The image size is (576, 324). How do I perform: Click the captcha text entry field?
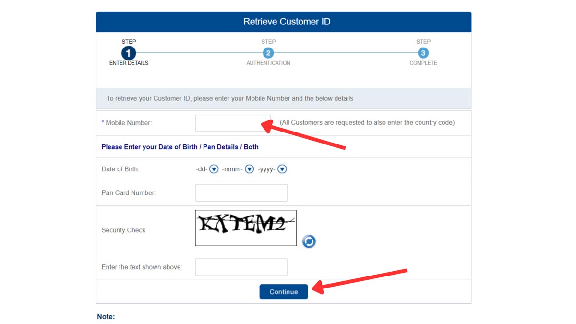(x=241, y=267)
